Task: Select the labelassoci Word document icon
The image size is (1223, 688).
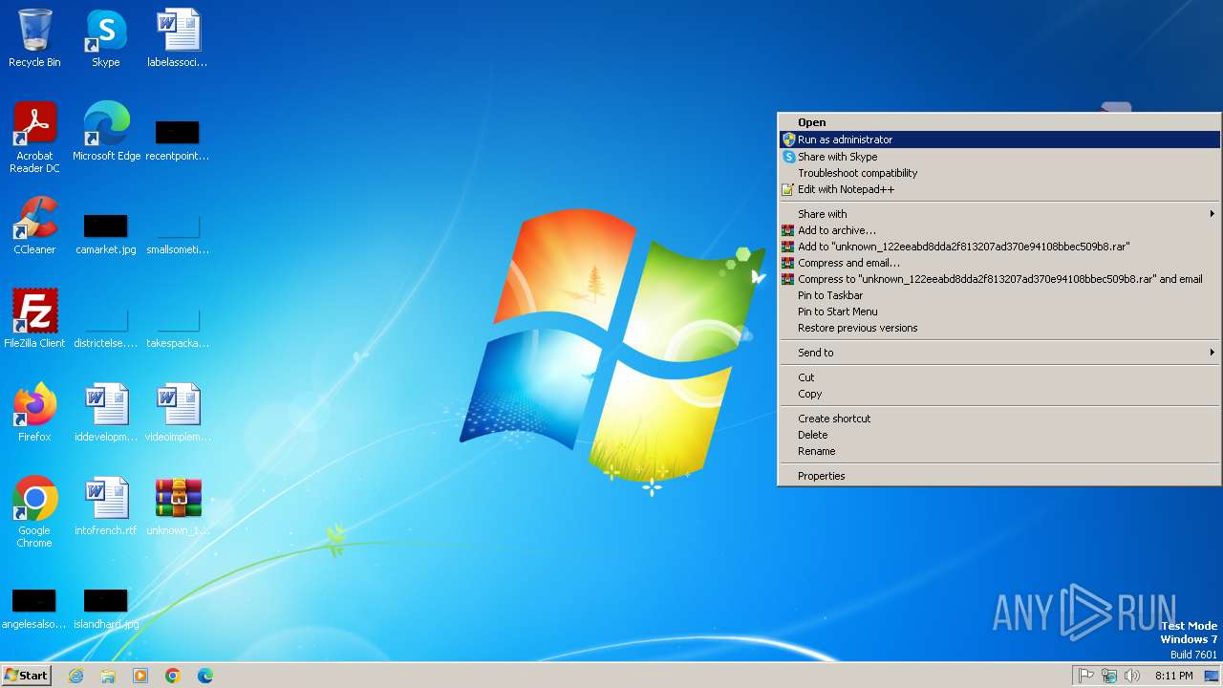Action: [178, 38]
